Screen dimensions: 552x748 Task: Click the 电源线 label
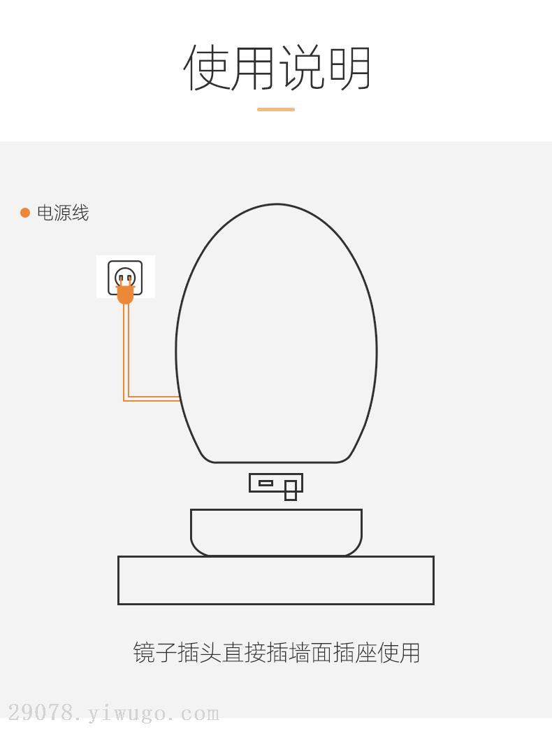coord(63,213)
